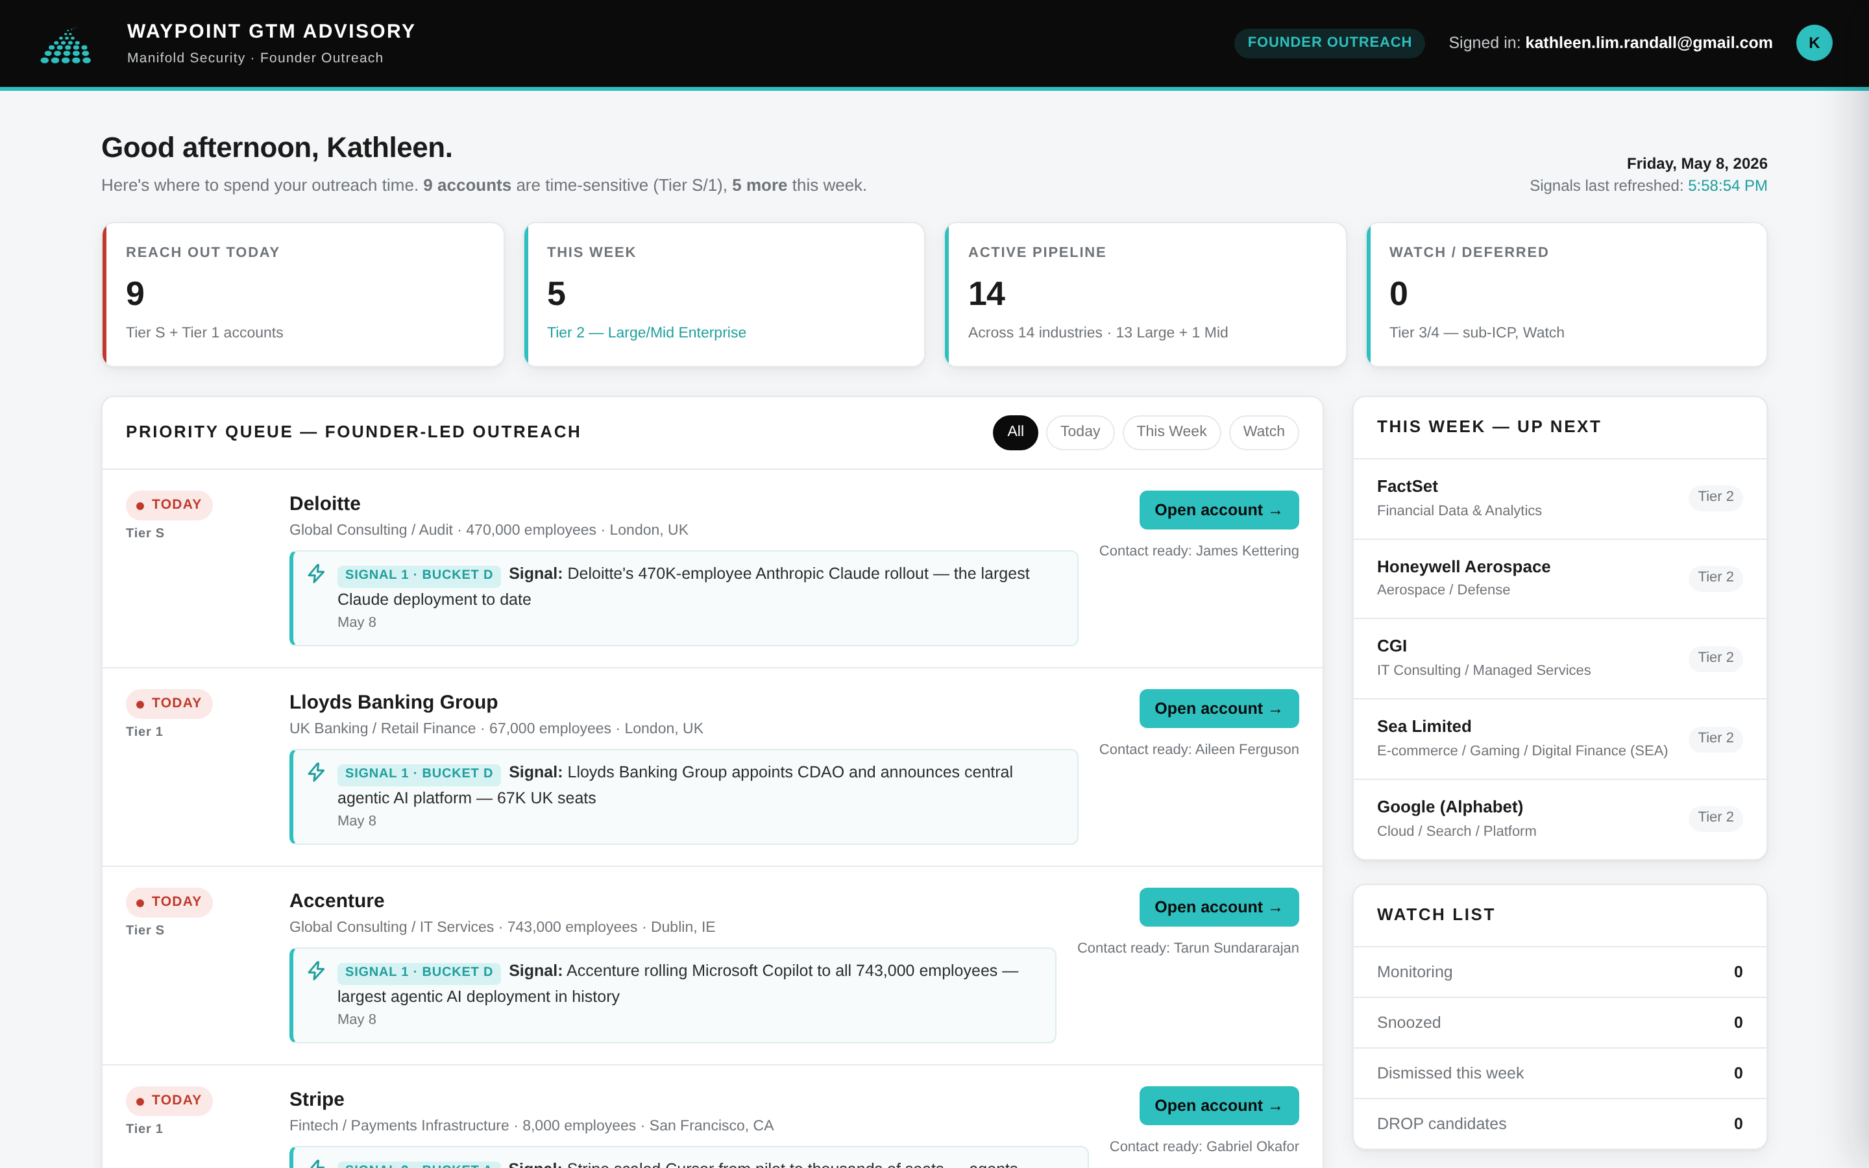
Task: Open Google (Alphabet) in up next list
Action: (x=1559, y=818)
